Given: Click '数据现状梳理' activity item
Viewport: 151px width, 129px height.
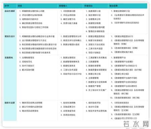Looking at the screenshot, I should (x=94, y=23).
